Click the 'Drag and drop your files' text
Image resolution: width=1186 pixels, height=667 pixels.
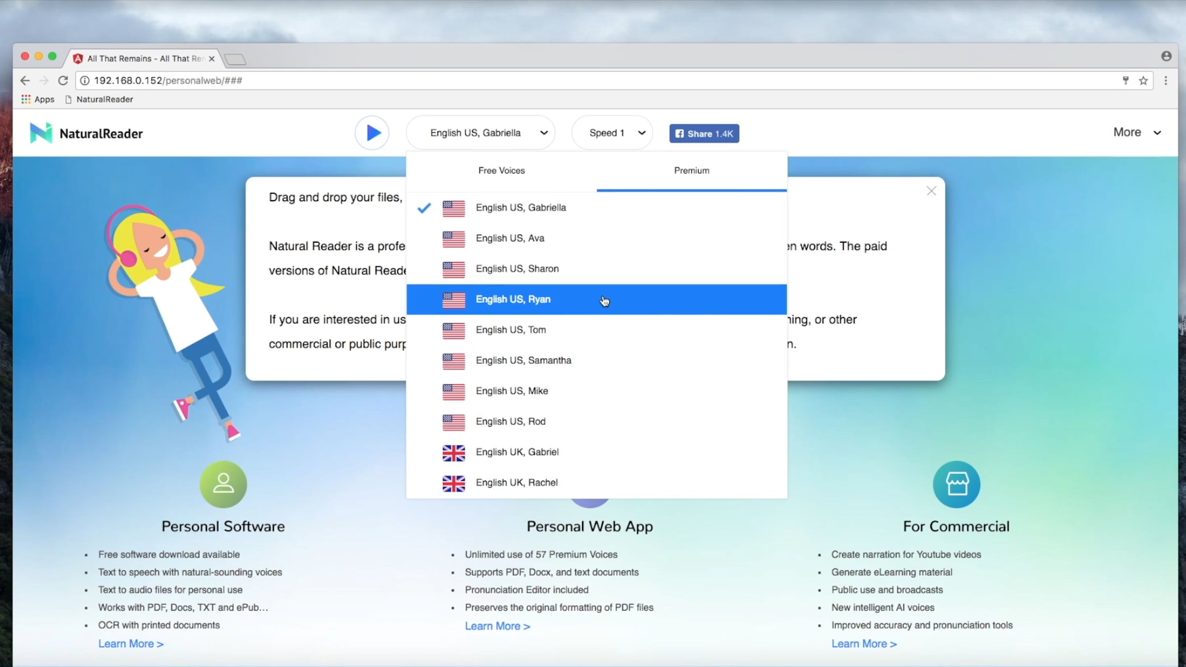point(336,198)
